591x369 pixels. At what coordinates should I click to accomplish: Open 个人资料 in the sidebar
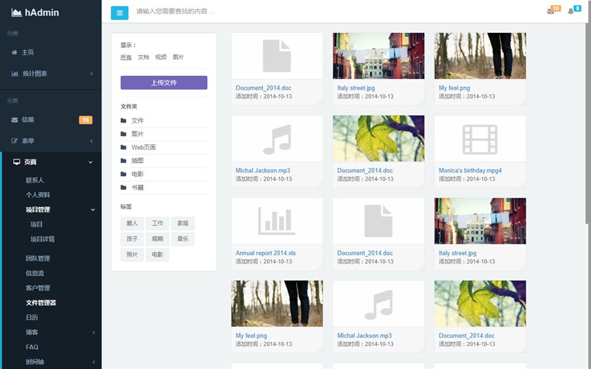pos(38,194)
